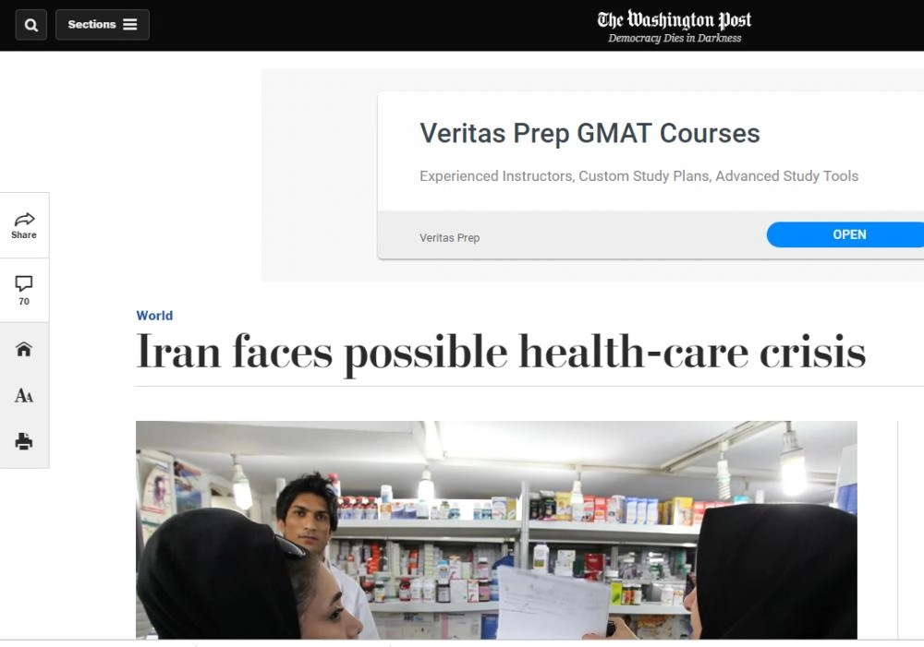The width and height of the screenshot is (924, 647).
Task: Change text size with the AA icon
Action: (x=24, y=395)
